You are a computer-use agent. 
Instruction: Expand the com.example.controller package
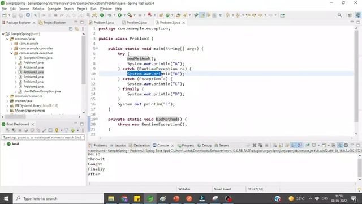11,48
